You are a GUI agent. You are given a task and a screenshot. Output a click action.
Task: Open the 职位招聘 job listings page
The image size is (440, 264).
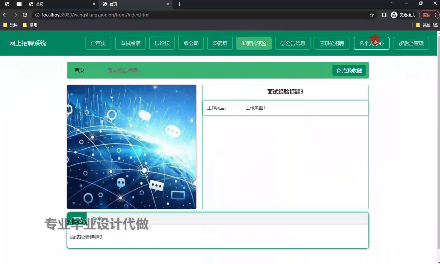tap(332, 43)
